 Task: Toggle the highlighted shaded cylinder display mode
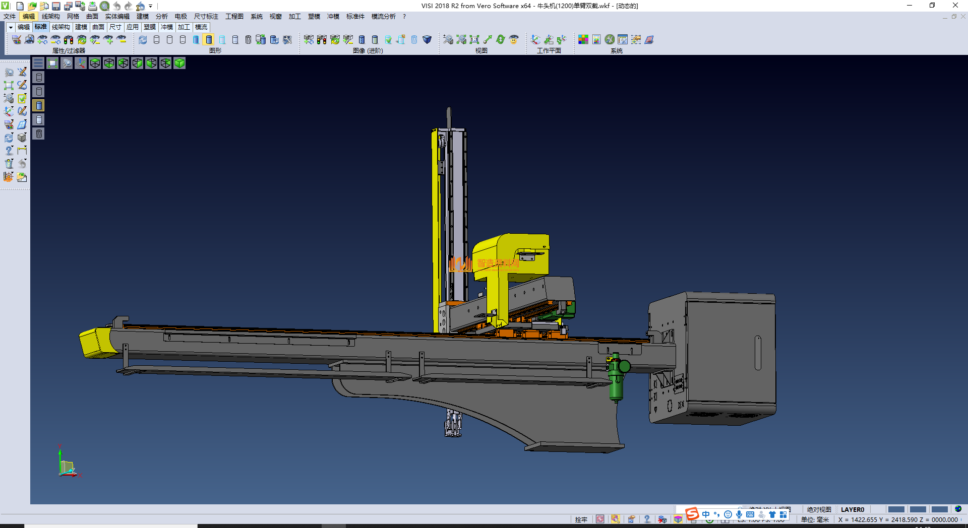[209, 39]
